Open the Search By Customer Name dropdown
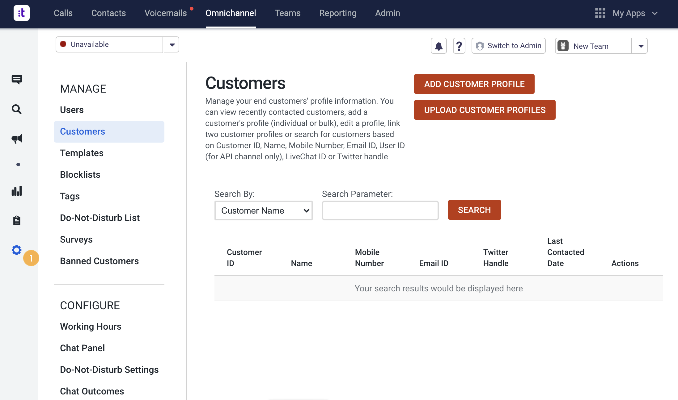This screenshot has height=400, width=678. pos(264,210)
